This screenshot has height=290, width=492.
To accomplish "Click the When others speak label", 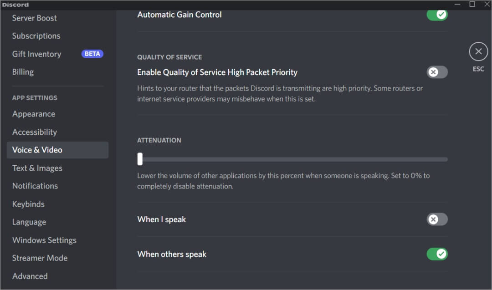I will pyautogui.click(x=172, y=254).
